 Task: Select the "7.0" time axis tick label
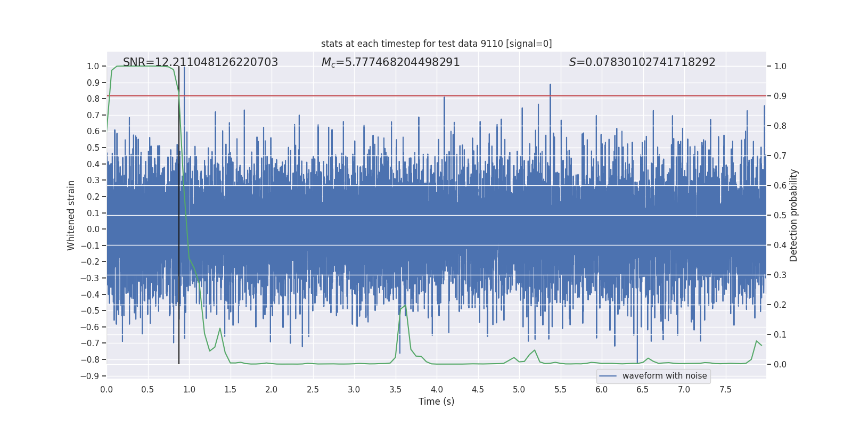(684, 389)
